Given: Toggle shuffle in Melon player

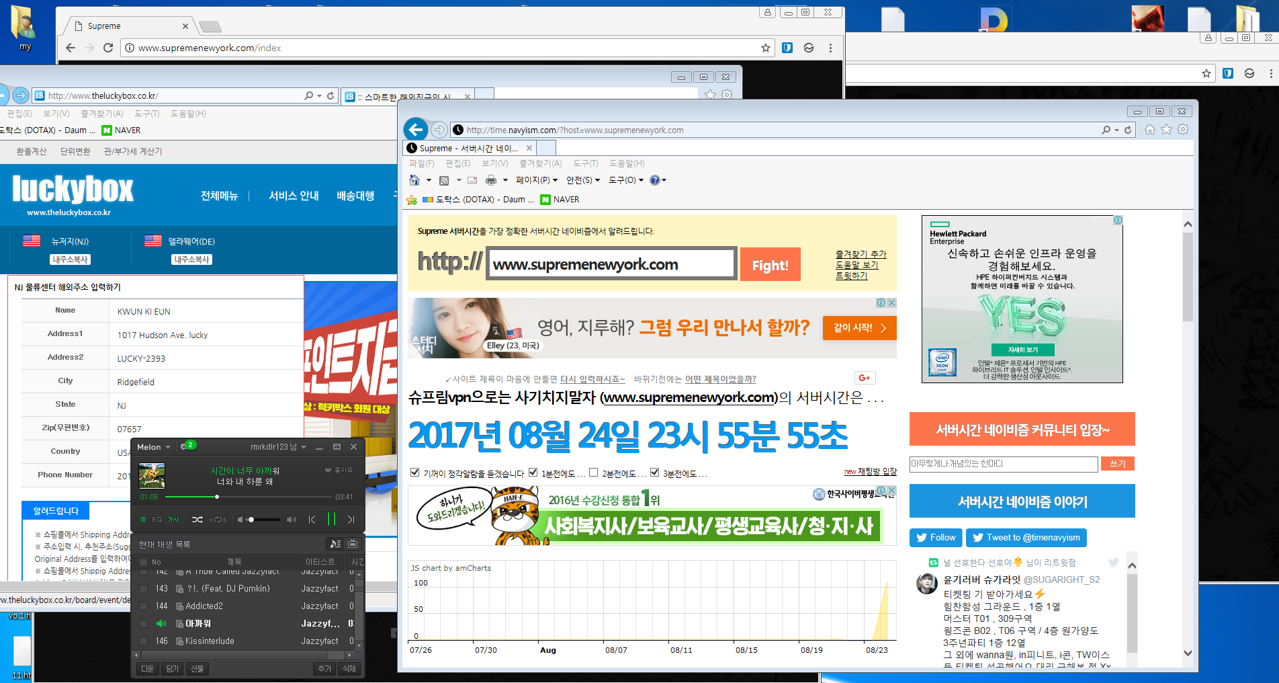Looking at the screenshot, I should [x=197, y=520].
